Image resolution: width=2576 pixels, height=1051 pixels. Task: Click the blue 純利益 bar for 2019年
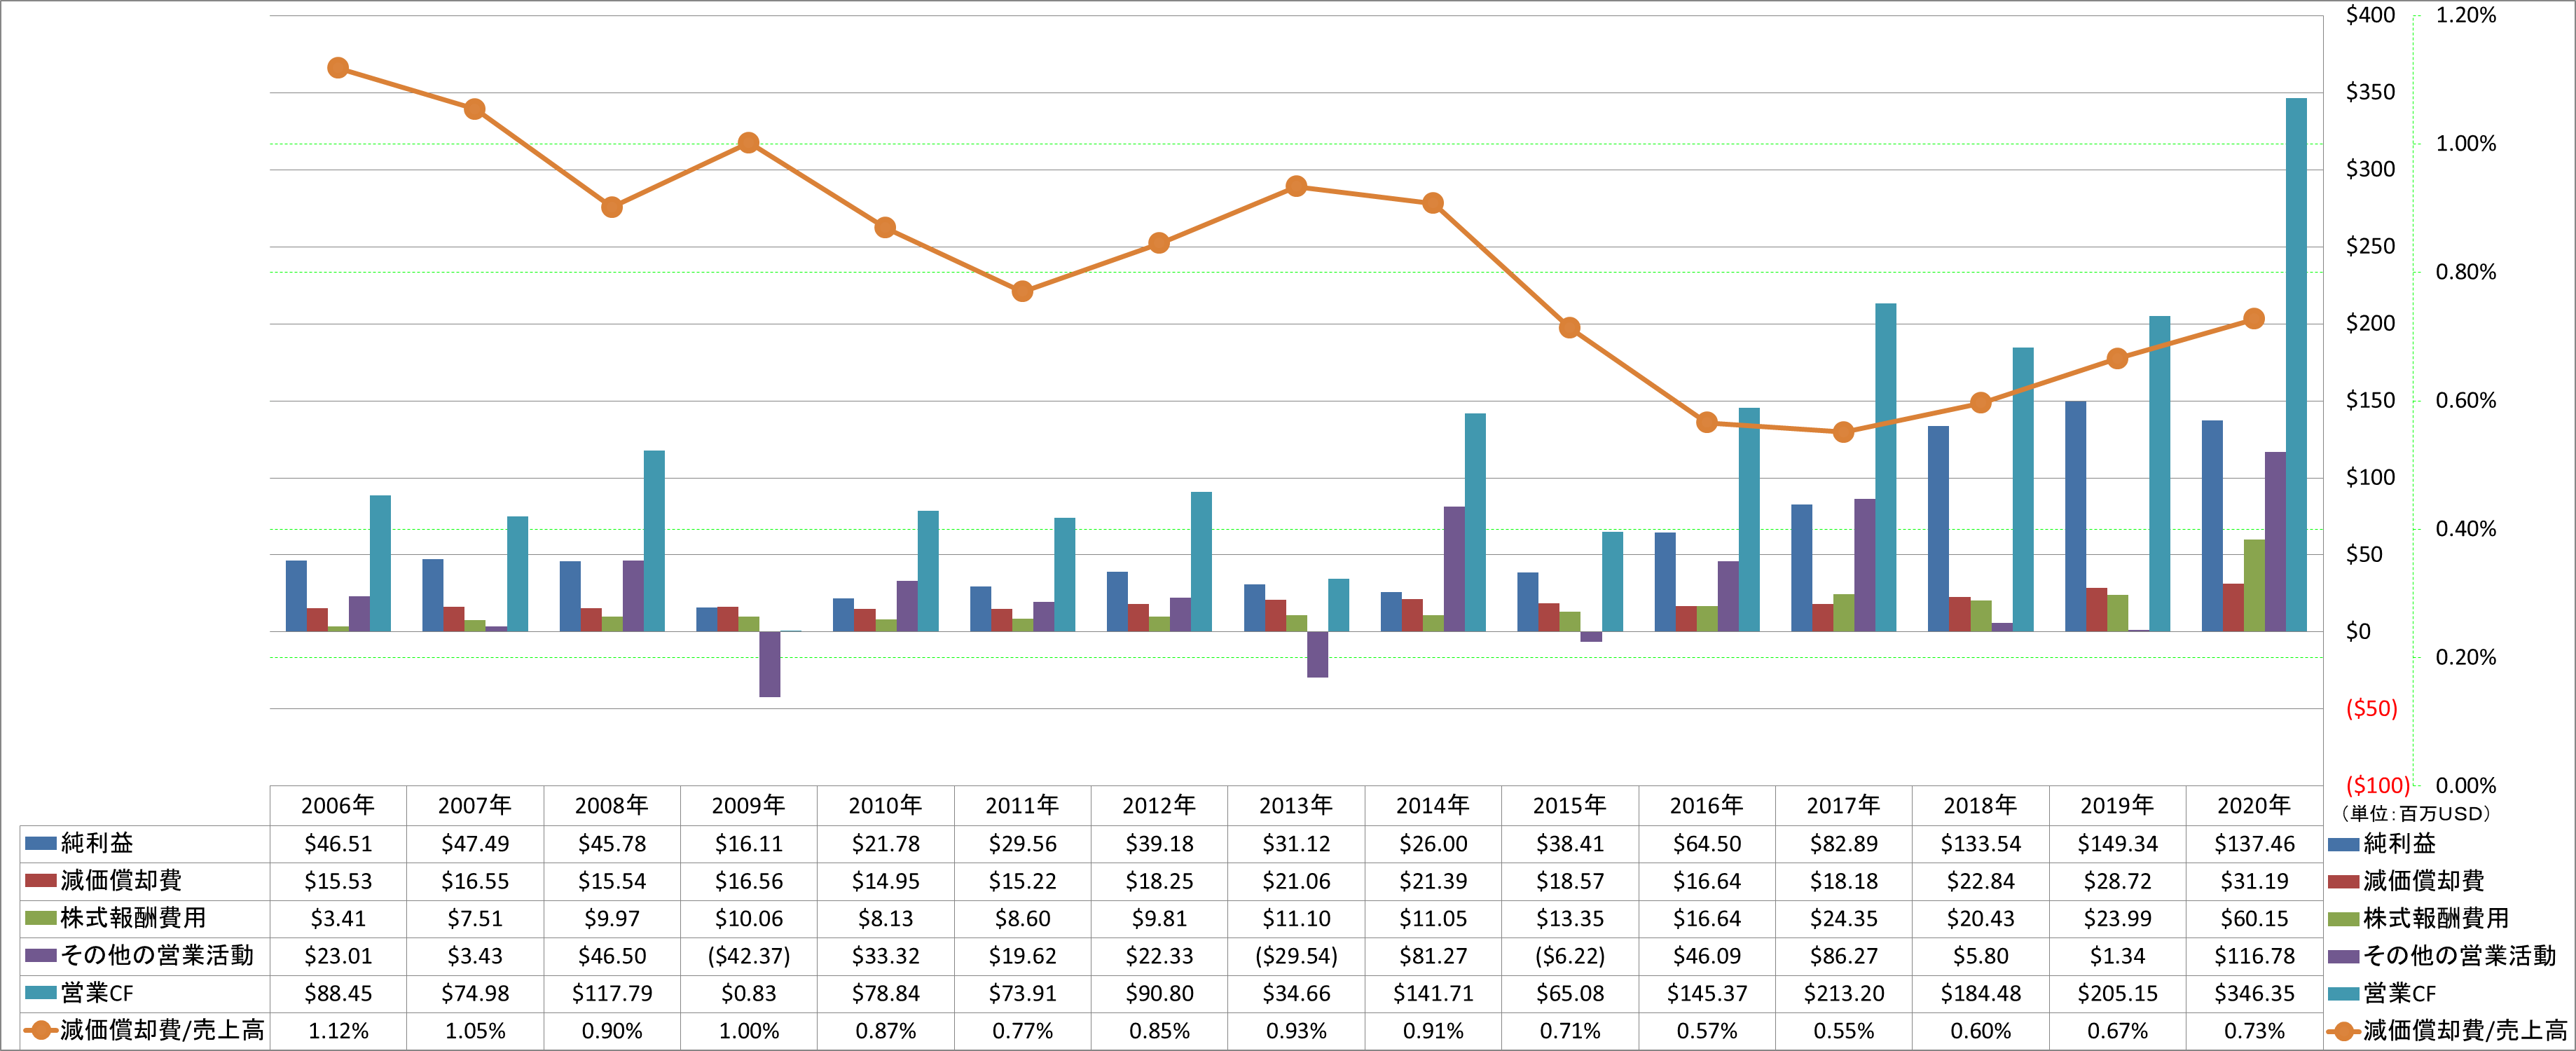[x=2075, y=516]
